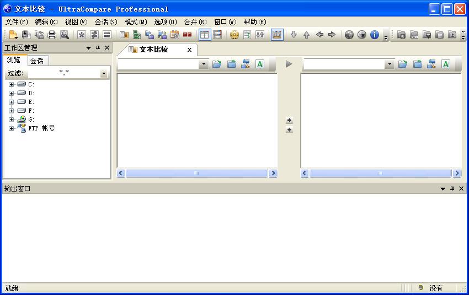Open workspace manager panel options arrow
This screenshot has height=295, width=469.
88,48
